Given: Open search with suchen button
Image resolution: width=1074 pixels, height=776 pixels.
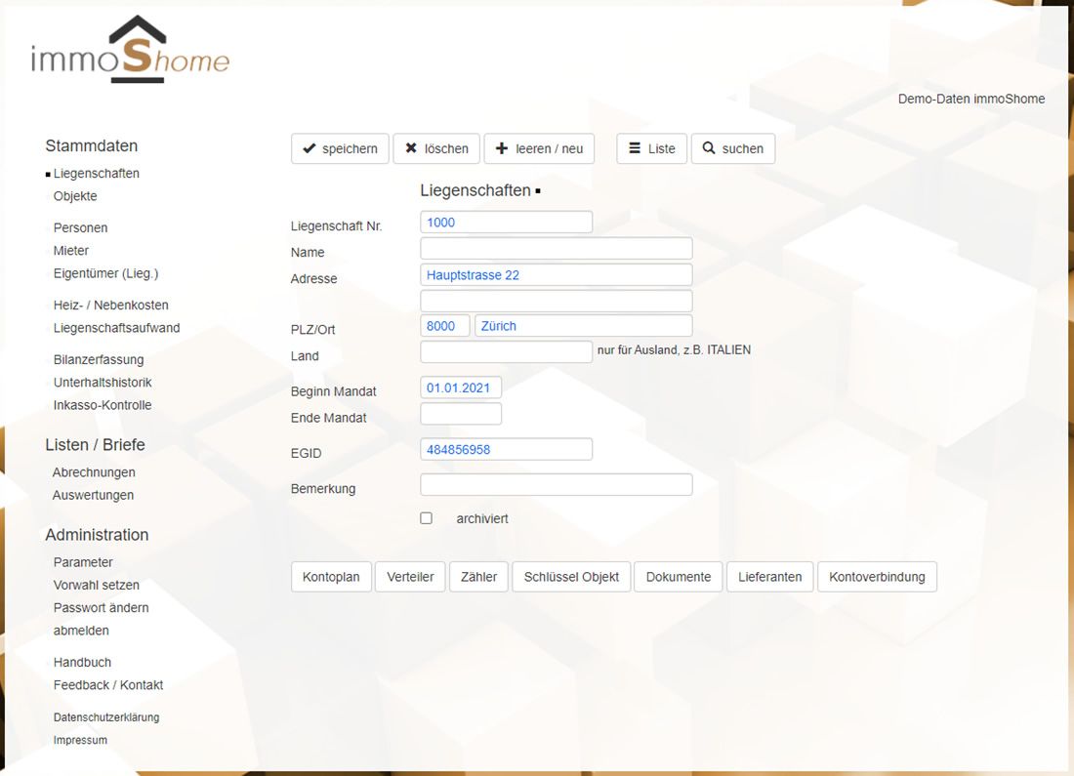Looking at the screenshot, I should coord(733,148).
